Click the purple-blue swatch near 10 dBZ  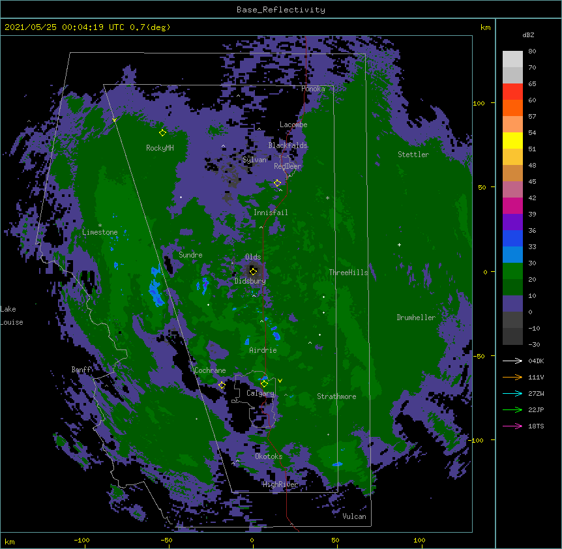512,304
